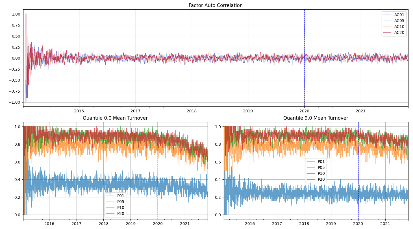The width and height of the screenshot is (413, 229).
Task: Click 2016 x-axis label on autocorrelation chart
Action: click(x=79, y=111)
